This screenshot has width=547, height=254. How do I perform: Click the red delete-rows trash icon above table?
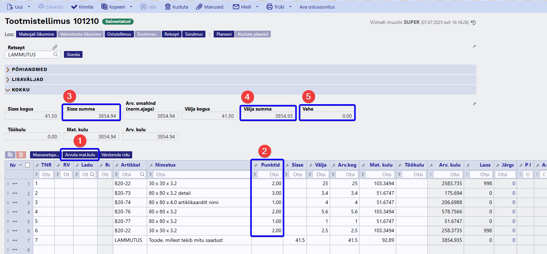[x=21, y=155]
